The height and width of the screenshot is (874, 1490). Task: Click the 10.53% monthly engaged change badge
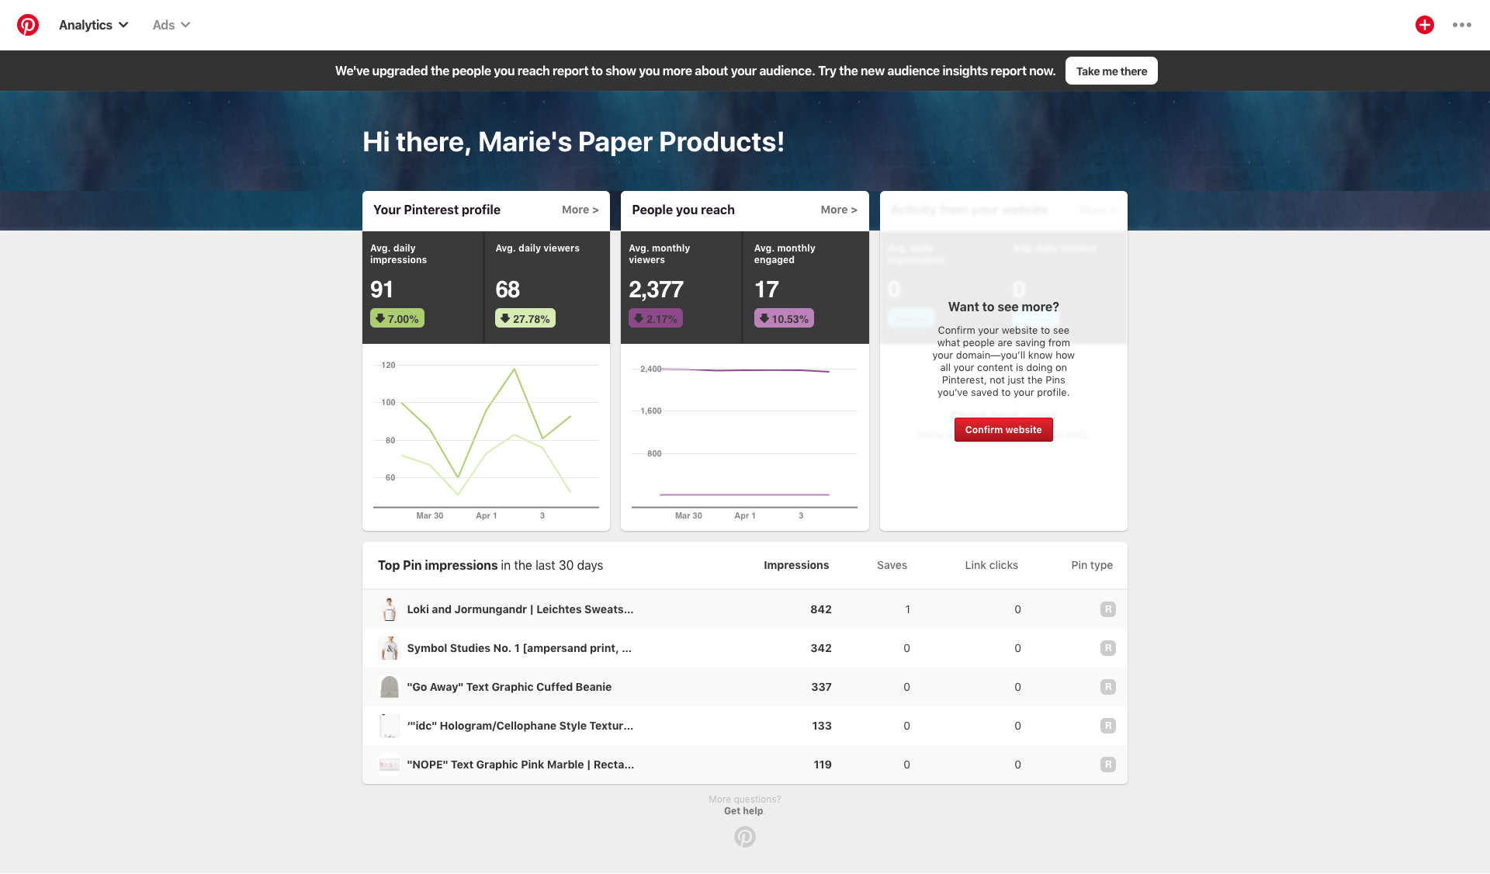(784, 318)
